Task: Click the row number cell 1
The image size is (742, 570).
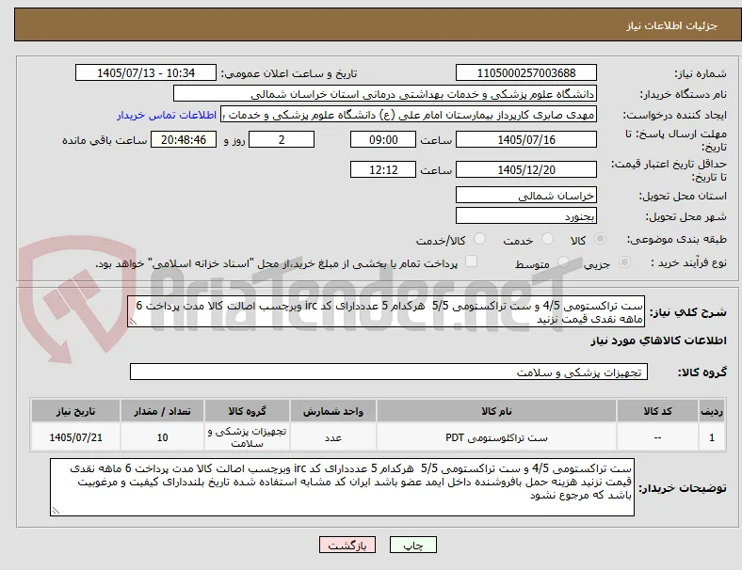Action: coord(711,437)
